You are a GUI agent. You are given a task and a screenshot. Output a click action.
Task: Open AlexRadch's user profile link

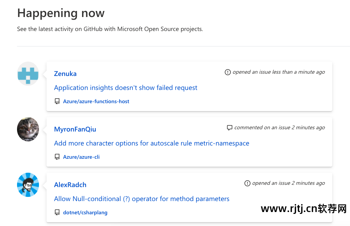70,185
